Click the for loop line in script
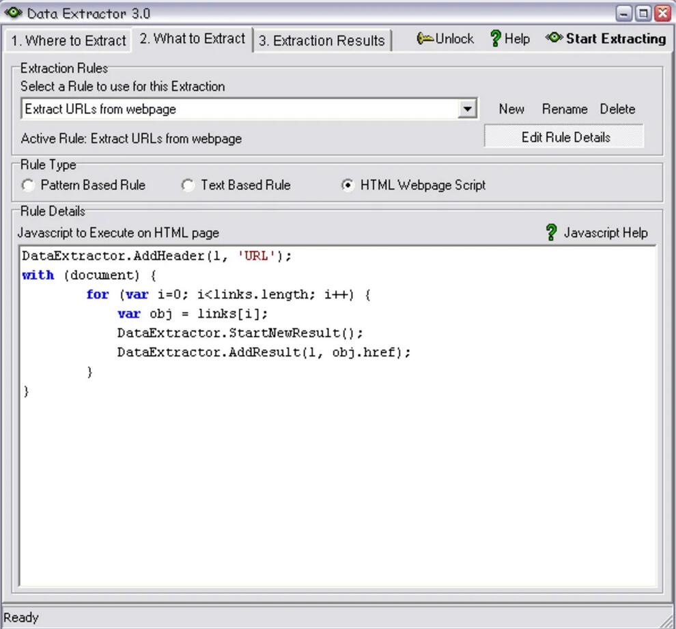Viewport: 676px width, 629px height. coord(228,294)
